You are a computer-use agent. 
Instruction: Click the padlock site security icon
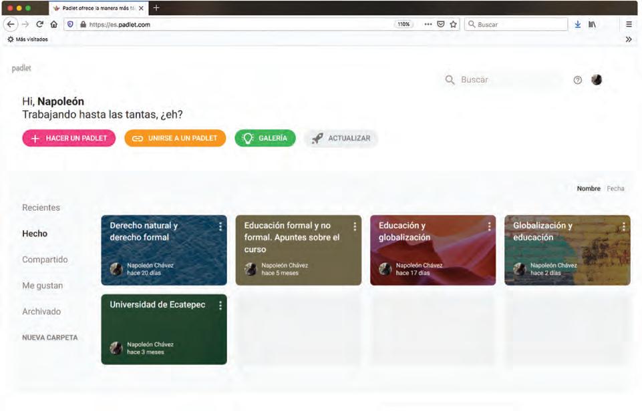tap(83, 24)
